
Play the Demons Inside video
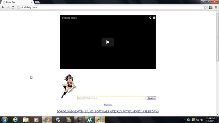pyautogui.click(x=108, y=42)
